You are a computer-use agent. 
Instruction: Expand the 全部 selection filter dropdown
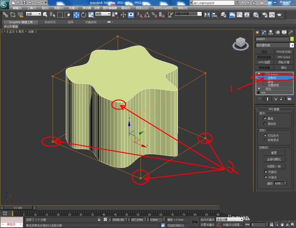tap(33, 14)
